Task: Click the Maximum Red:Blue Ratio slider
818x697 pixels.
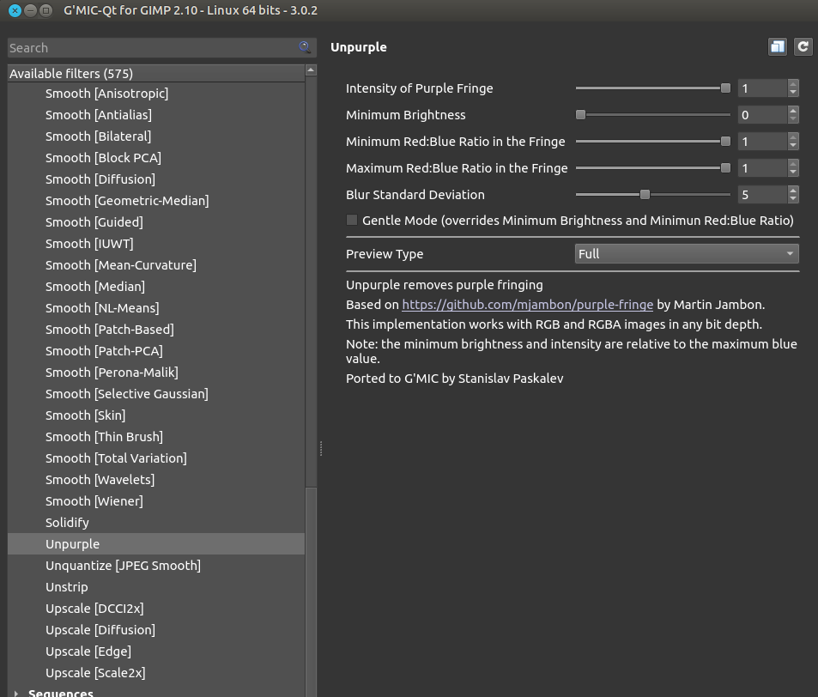Action: tap(652, 168)
